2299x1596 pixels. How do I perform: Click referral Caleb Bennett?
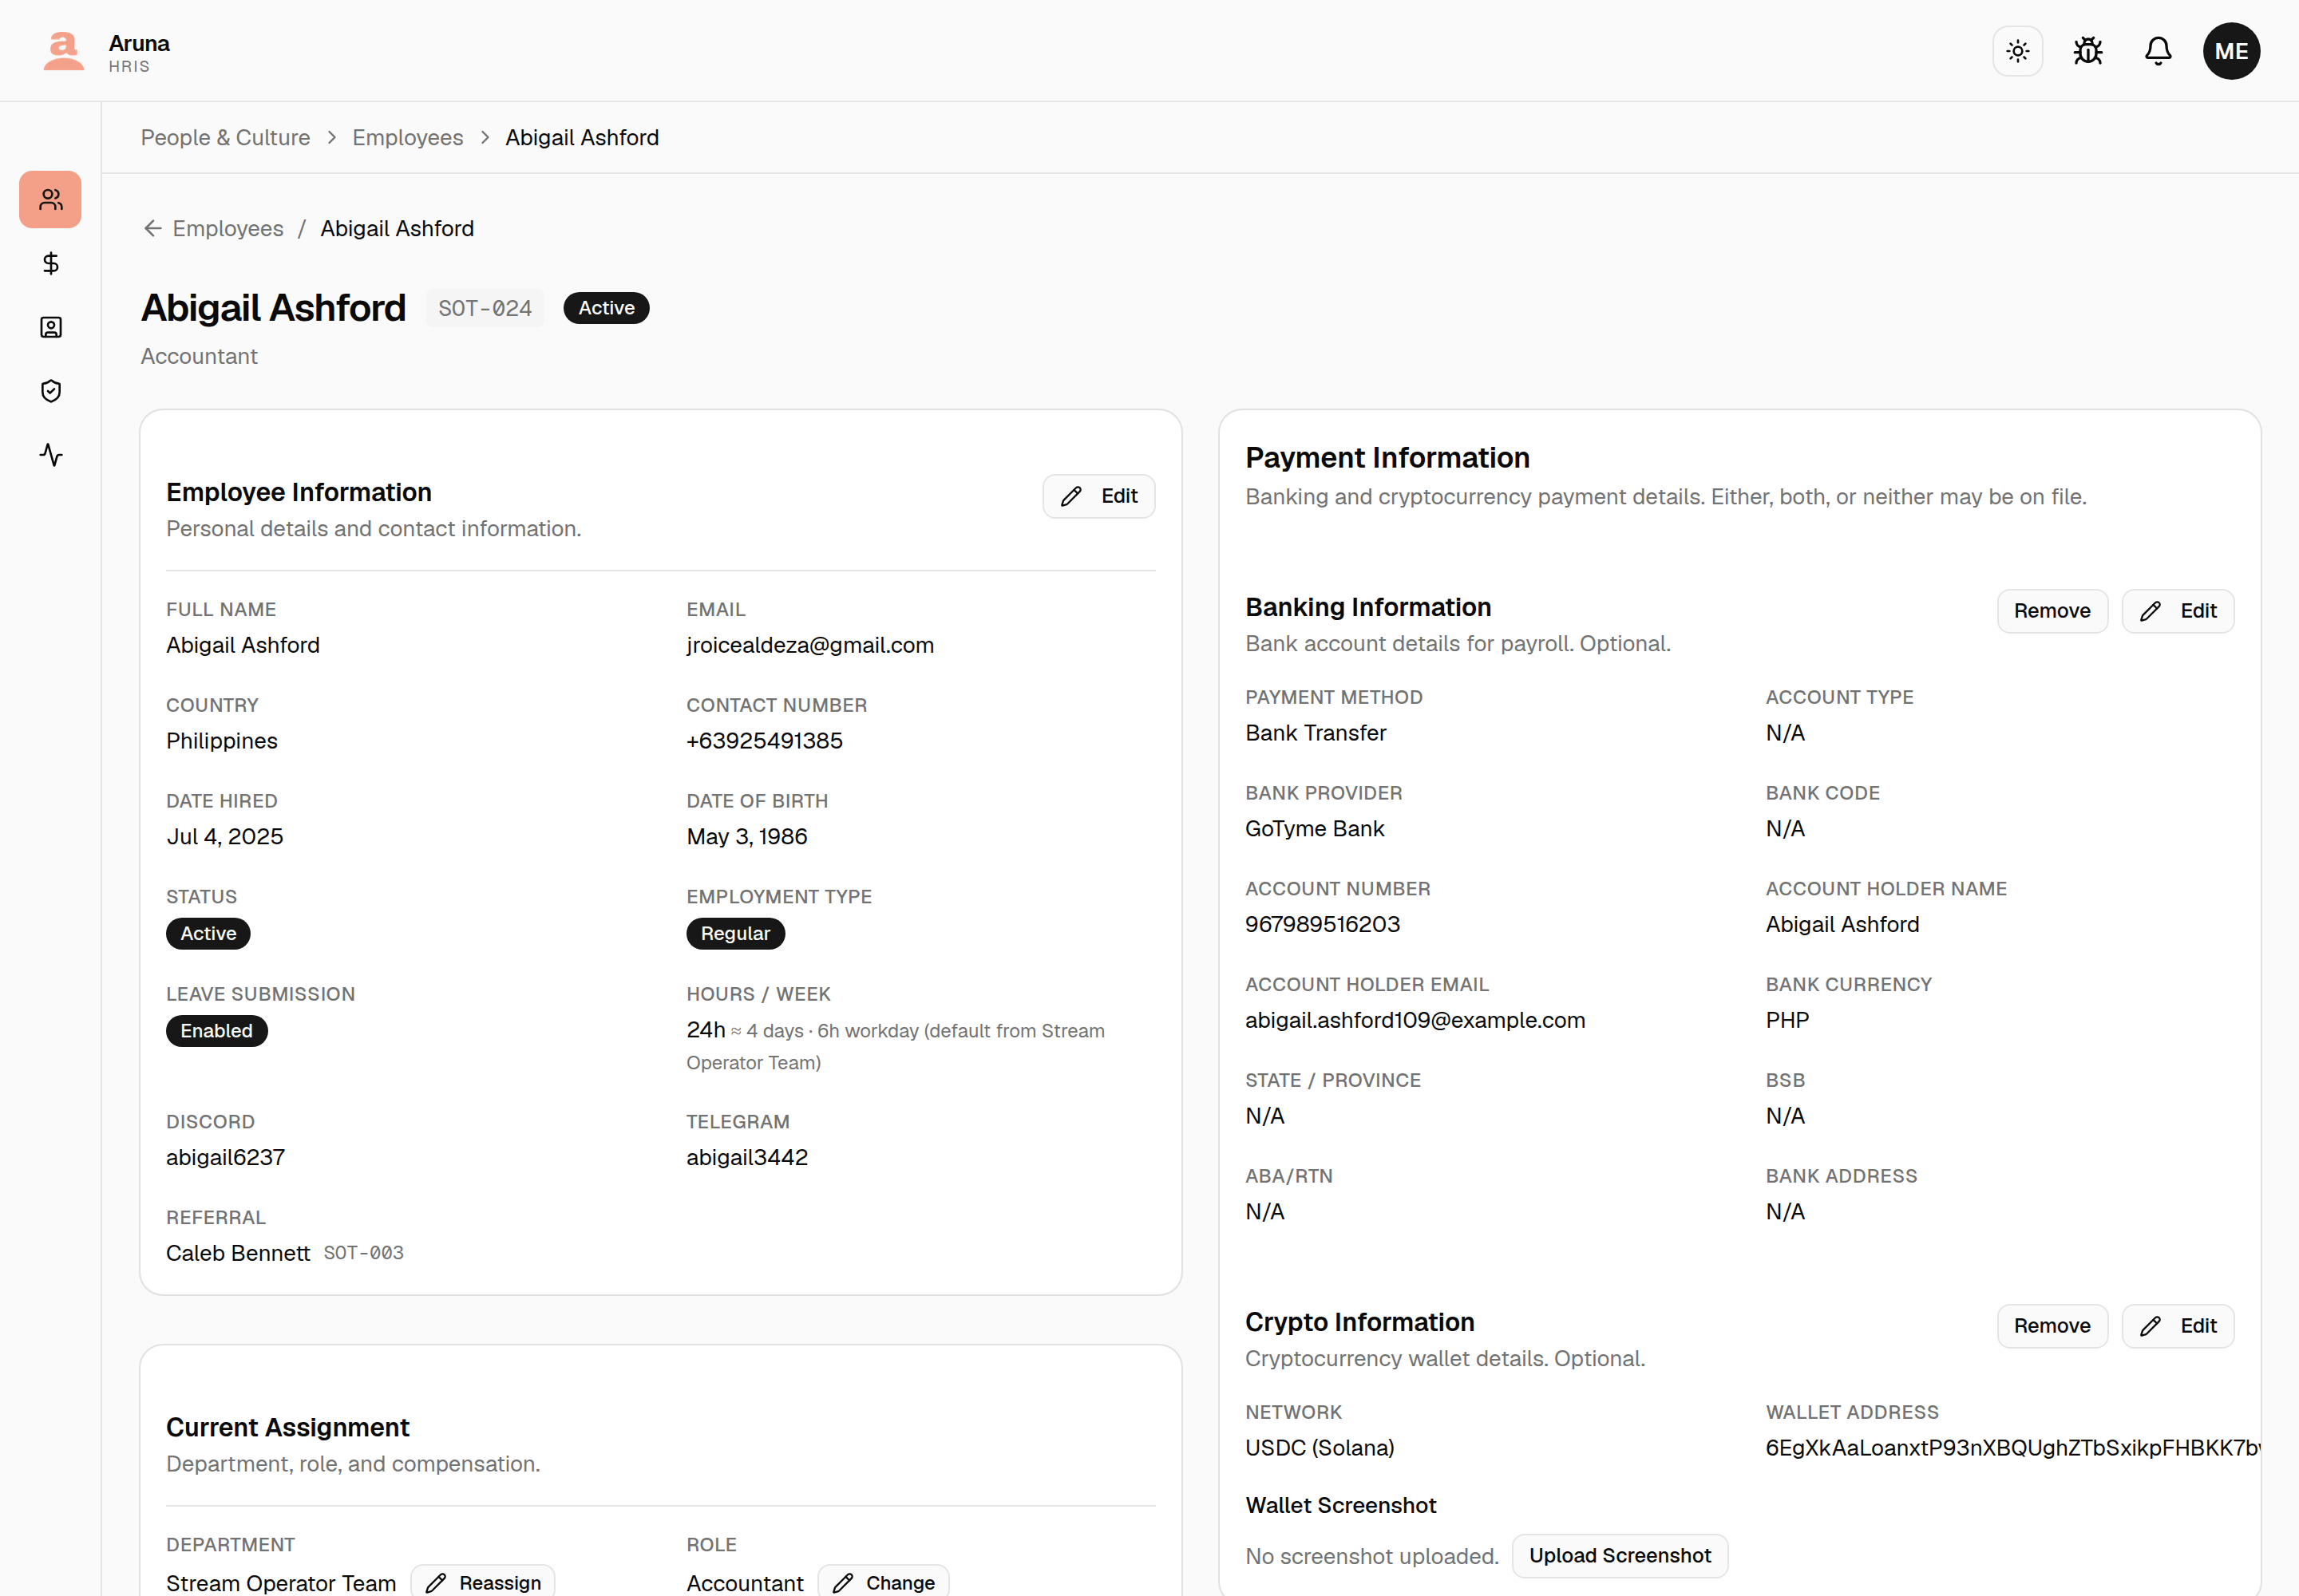click(x=238, y=1254)
